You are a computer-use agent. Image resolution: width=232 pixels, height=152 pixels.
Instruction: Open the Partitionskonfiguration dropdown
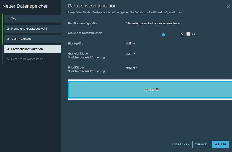[153, 24]
